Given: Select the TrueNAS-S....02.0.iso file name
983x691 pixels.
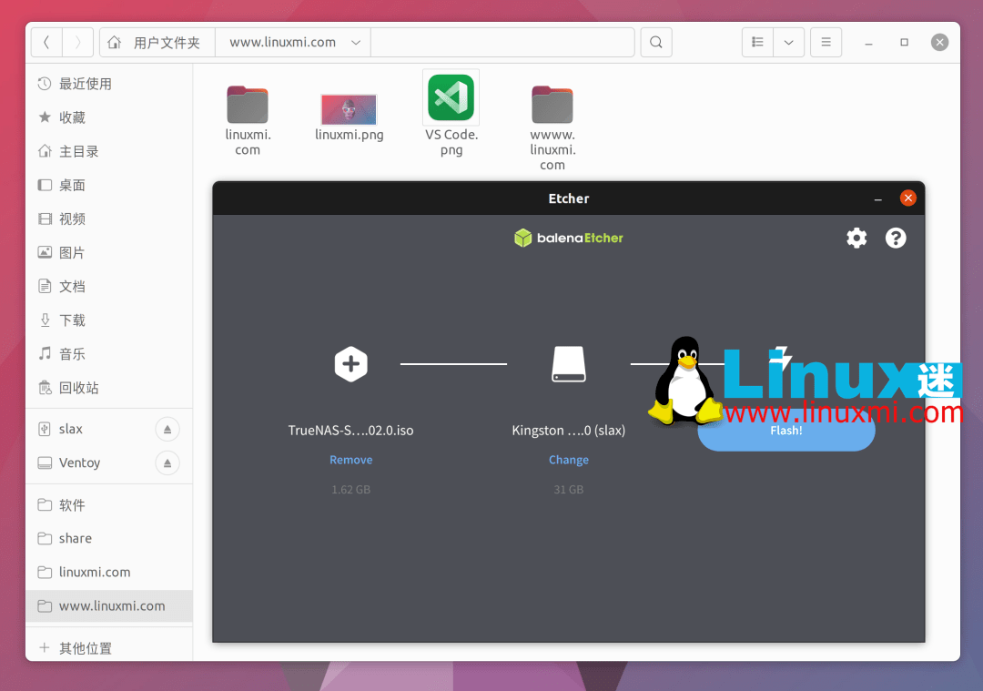Looking at the screenshot, I should 350,430.
